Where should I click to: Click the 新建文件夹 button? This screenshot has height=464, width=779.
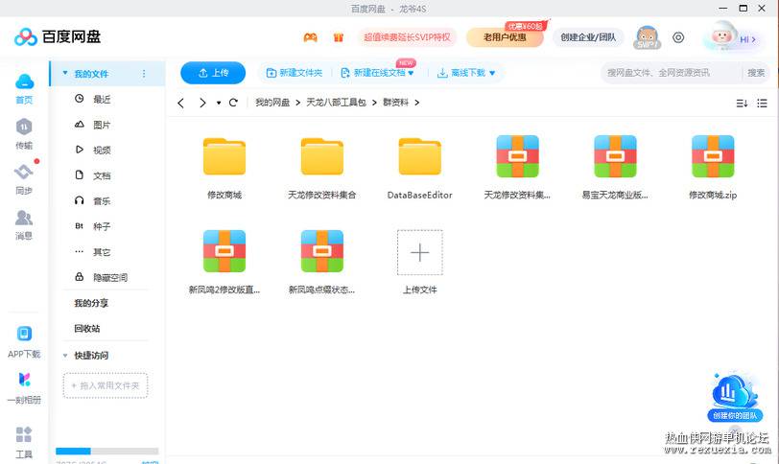(x=295, y=73)
